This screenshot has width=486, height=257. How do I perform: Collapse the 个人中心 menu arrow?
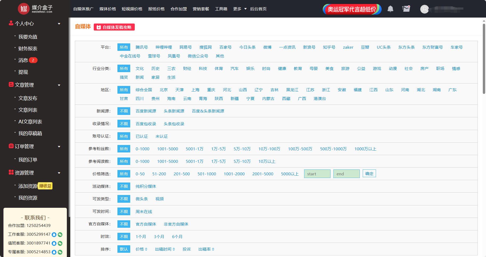59,24
